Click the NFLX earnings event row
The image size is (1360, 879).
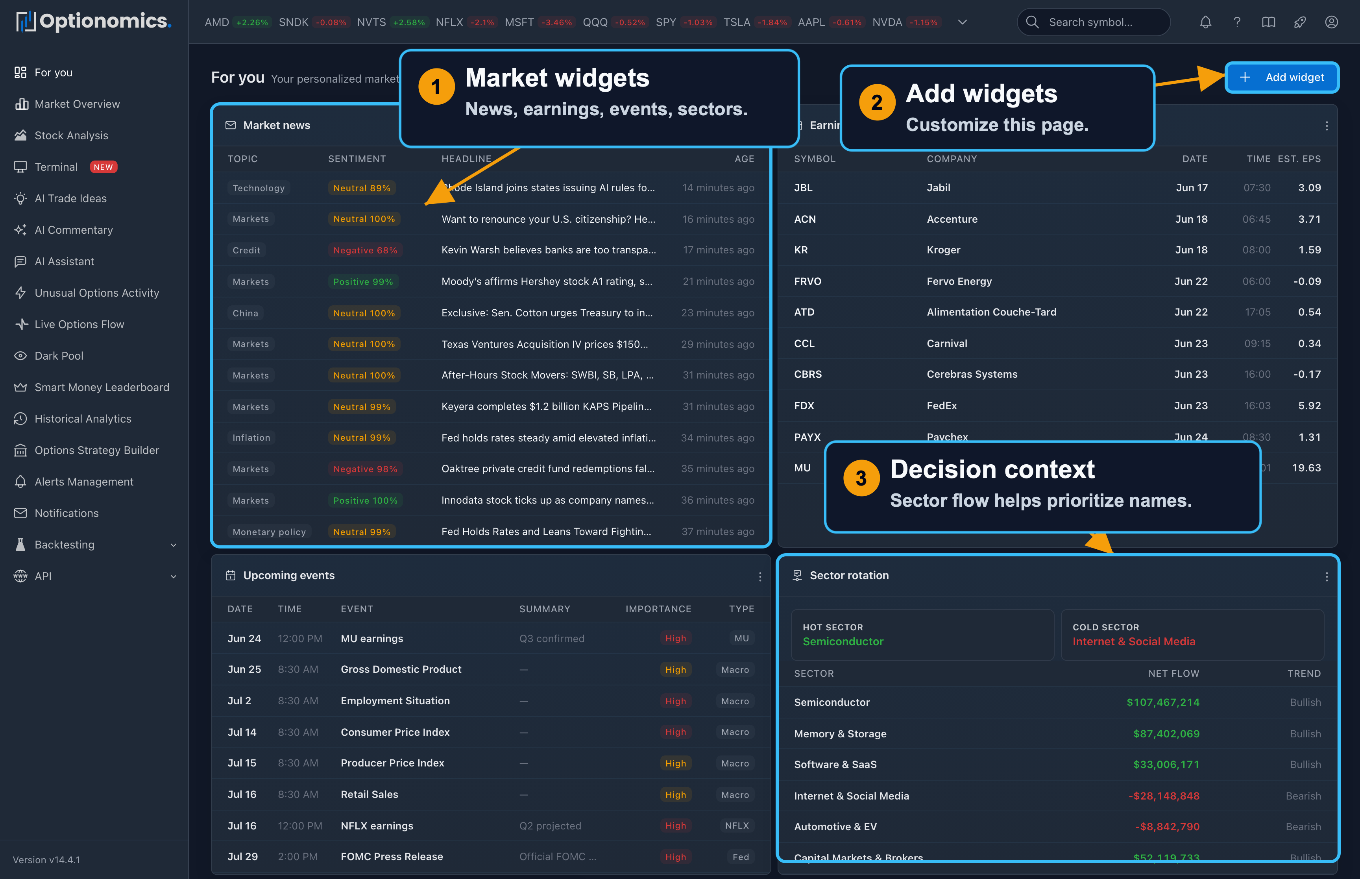(x=491, y=826)
